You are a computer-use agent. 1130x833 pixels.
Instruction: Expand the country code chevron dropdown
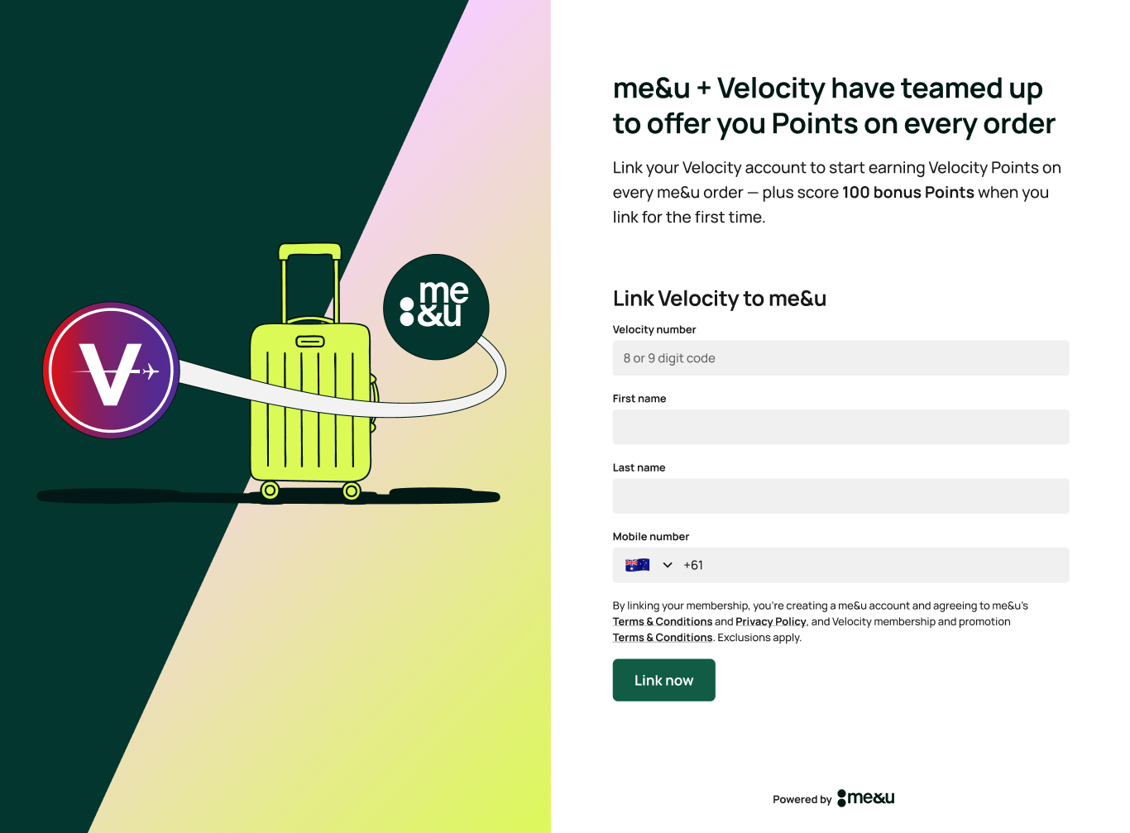pos(668,565)
